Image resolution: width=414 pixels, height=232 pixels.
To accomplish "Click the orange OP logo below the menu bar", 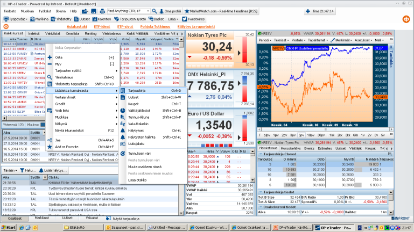I will coord(6,26).
